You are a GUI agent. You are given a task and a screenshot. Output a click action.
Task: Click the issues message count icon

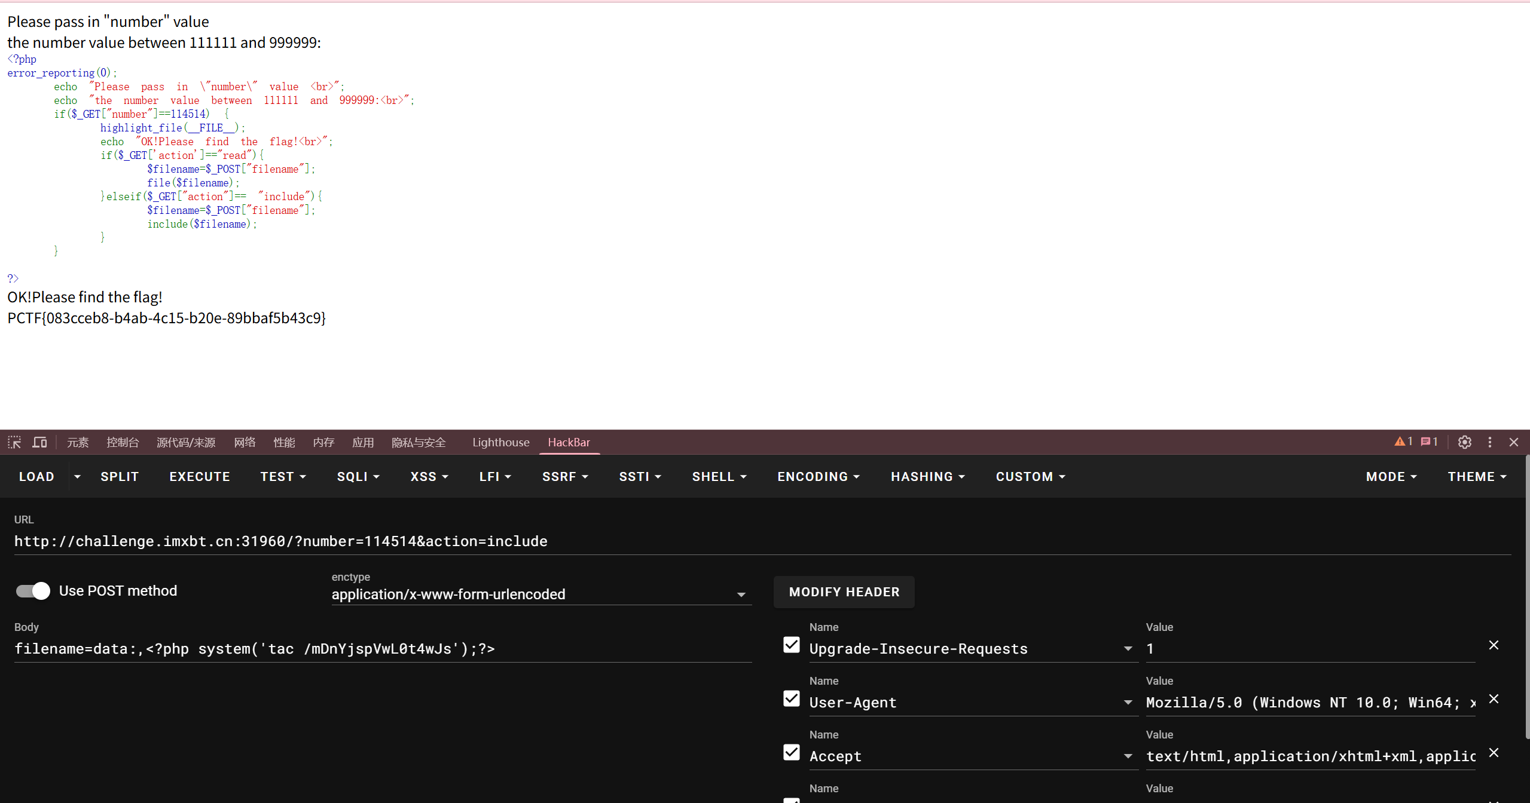click(1426, 442)
